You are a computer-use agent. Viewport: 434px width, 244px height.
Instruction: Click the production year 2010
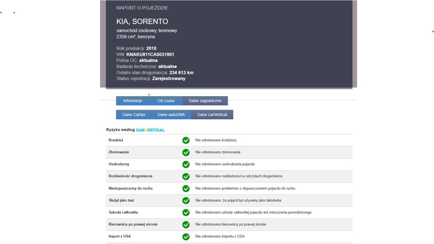click(x=151, y=48)
